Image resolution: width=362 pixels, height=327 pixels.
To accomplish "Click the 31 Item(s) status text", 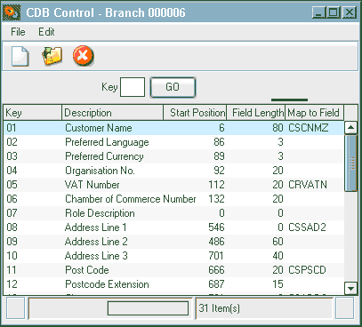I will point(220,308).
